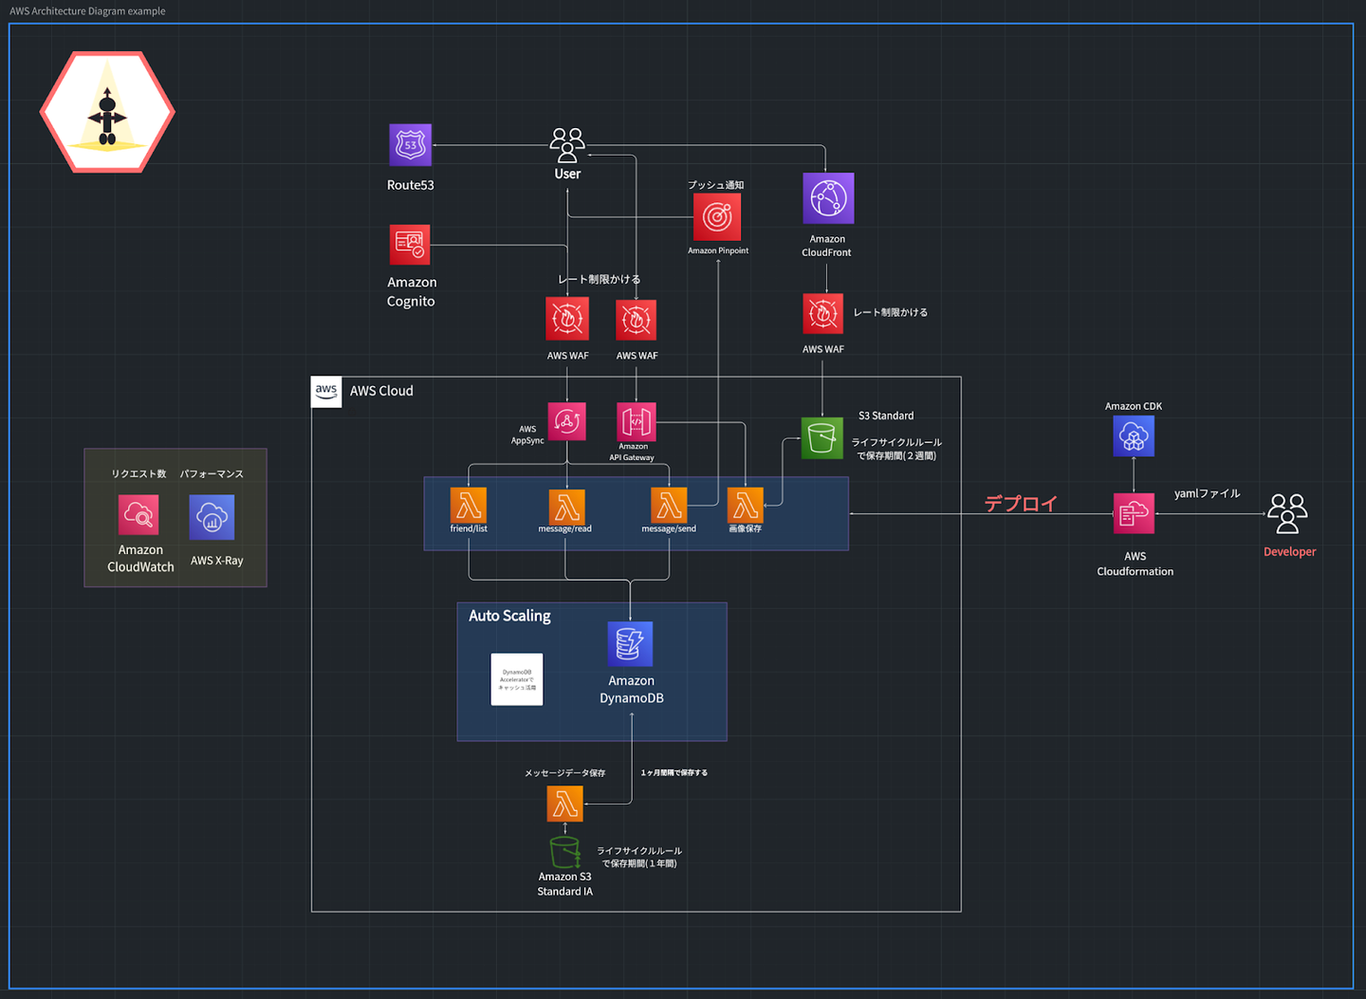This screenshot has width=1366, height=999.
Task: Click the hexagon figure logo
Action: (107, 112)
